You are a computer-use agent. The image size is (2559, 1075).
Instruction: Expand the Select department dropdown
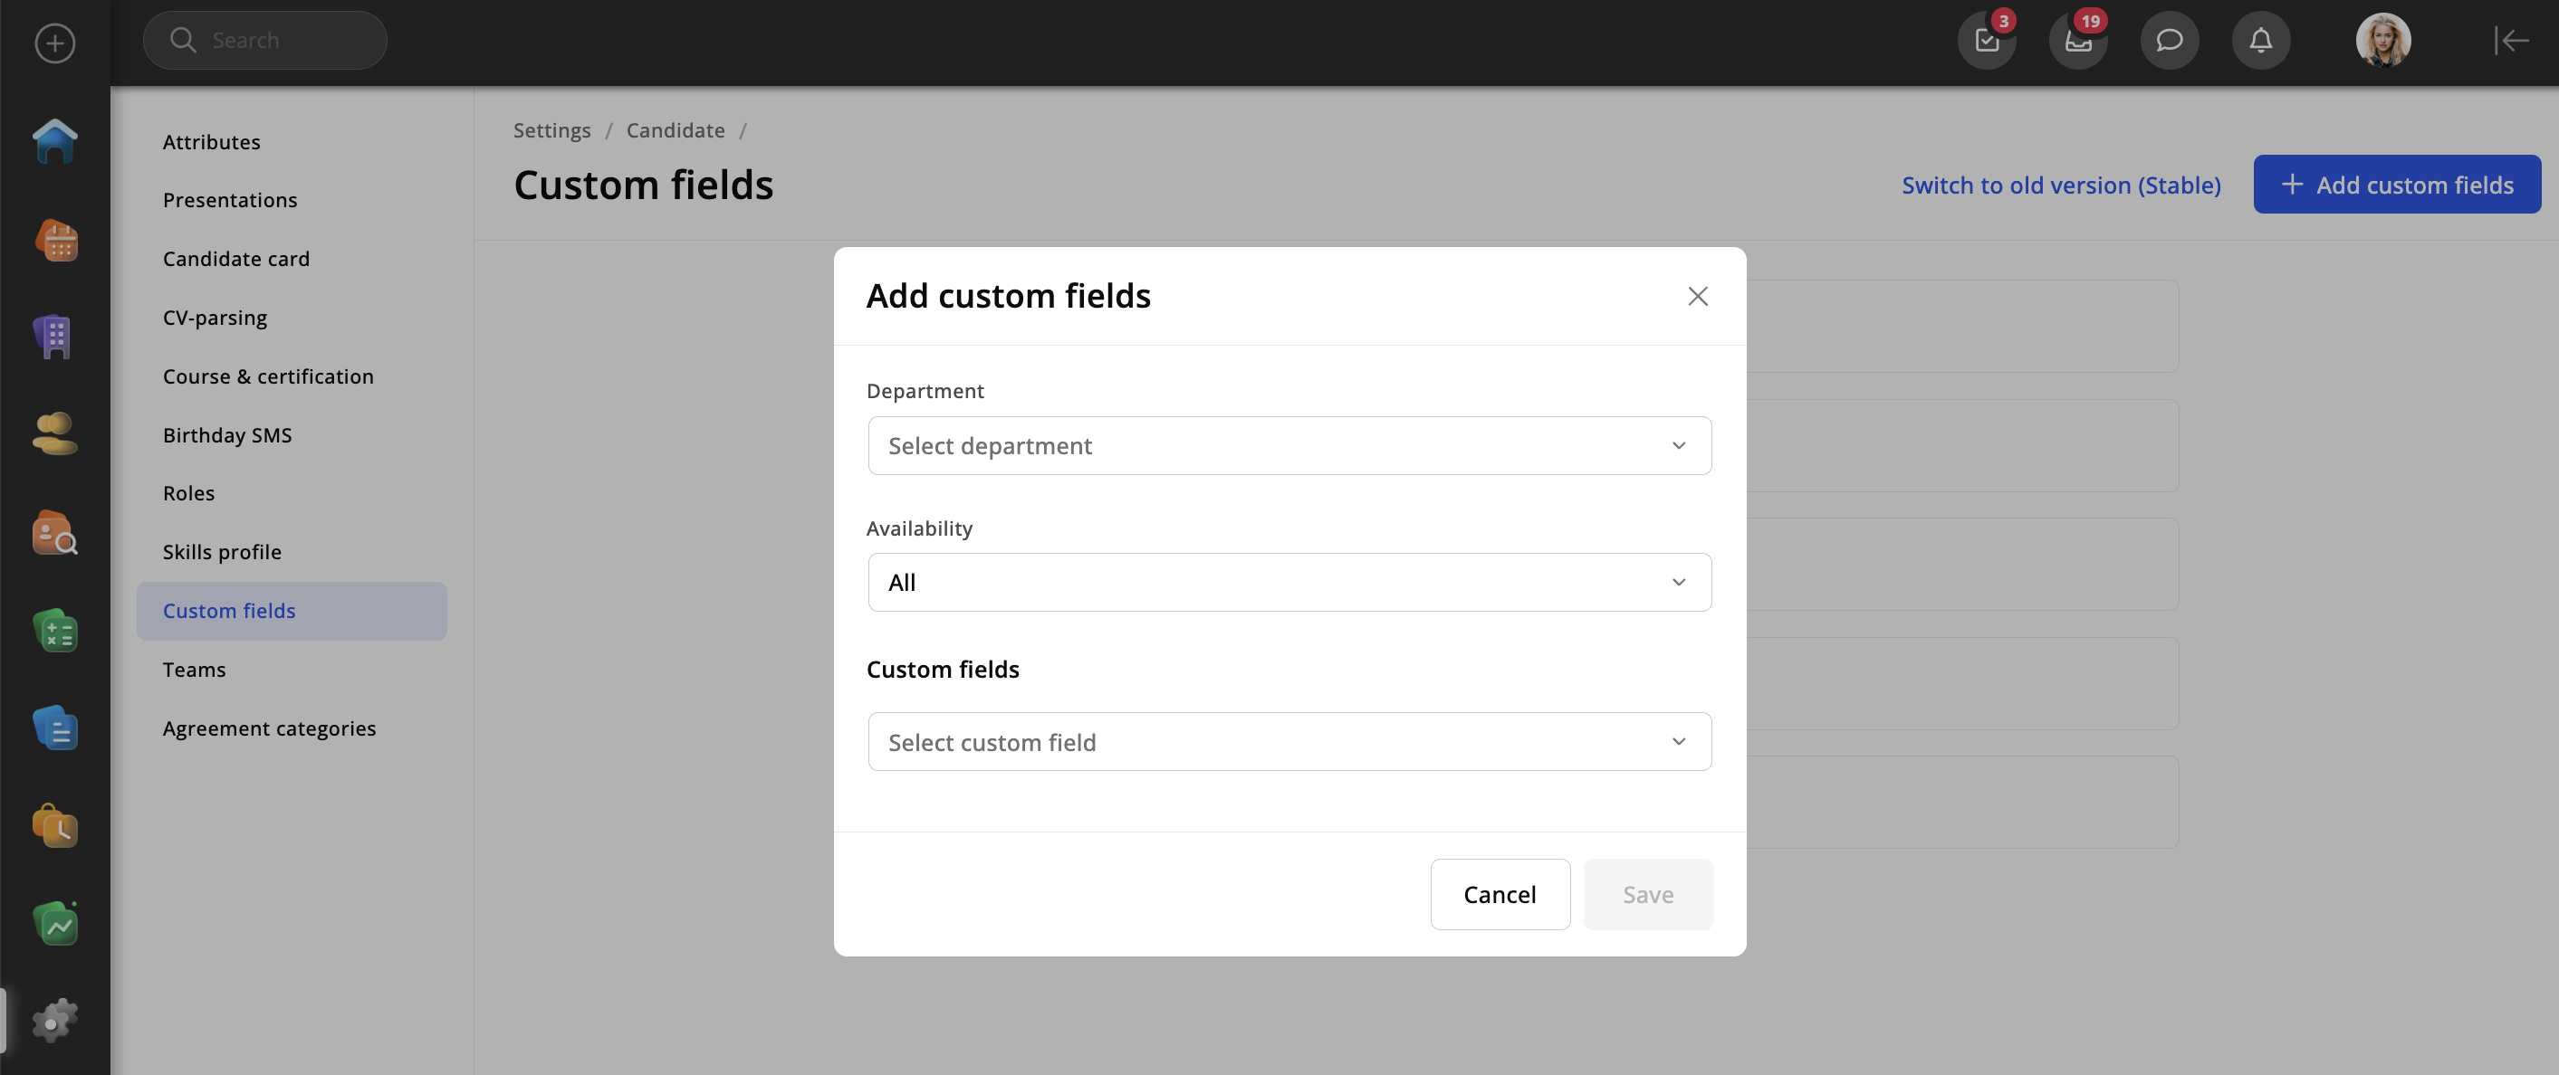[1289, 446]
